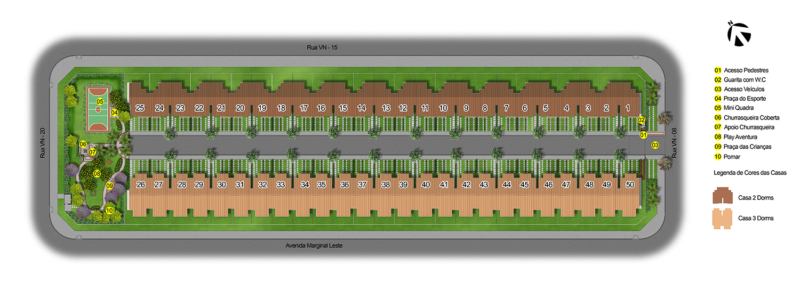Select house number 46
The image size is (800, 282).
pyautogui.click(x=548, y=185)
